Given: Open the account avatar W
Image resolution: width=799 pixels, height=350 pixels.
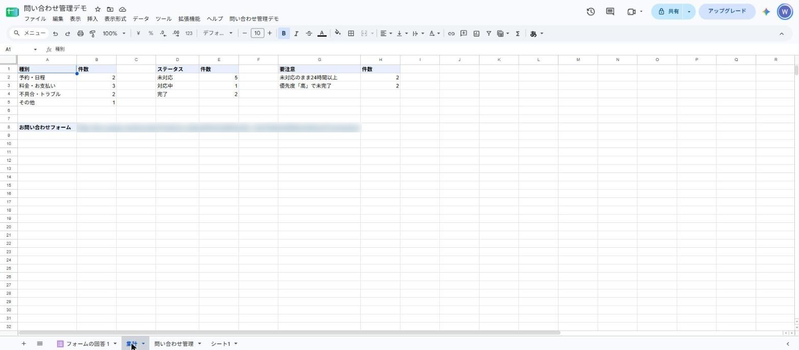Looking at the screenshot, I should click(785, 11).
